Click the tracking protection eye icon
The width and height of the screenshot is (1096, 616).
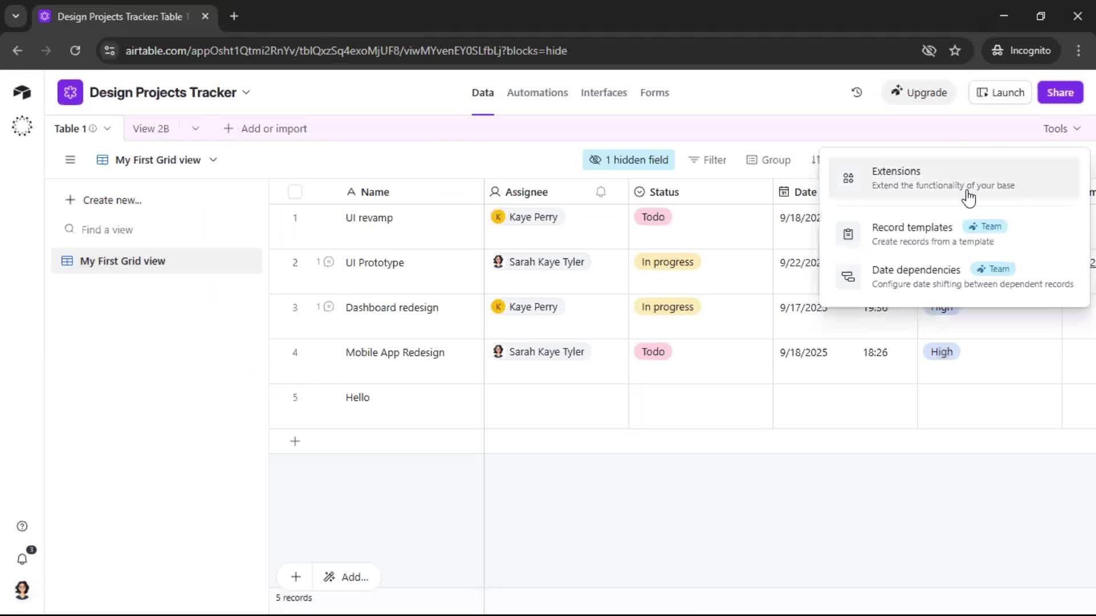click(x=929, y=51)
